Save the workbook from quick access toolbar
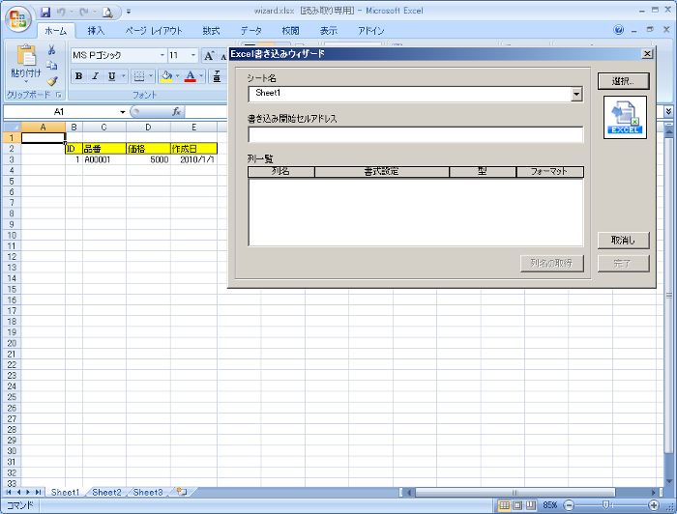The image size is (677, 514). [45, 12]
